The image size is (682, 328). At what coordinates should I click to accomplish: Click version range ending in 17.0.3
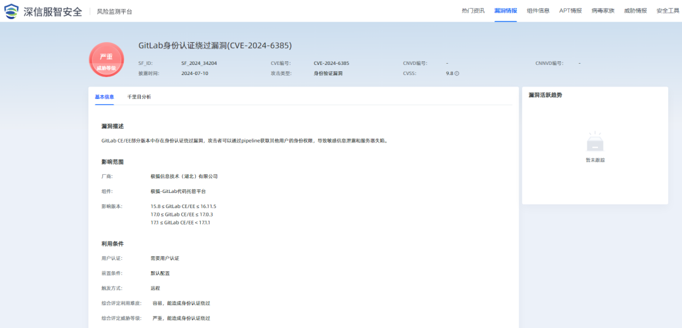pos(181,214)
